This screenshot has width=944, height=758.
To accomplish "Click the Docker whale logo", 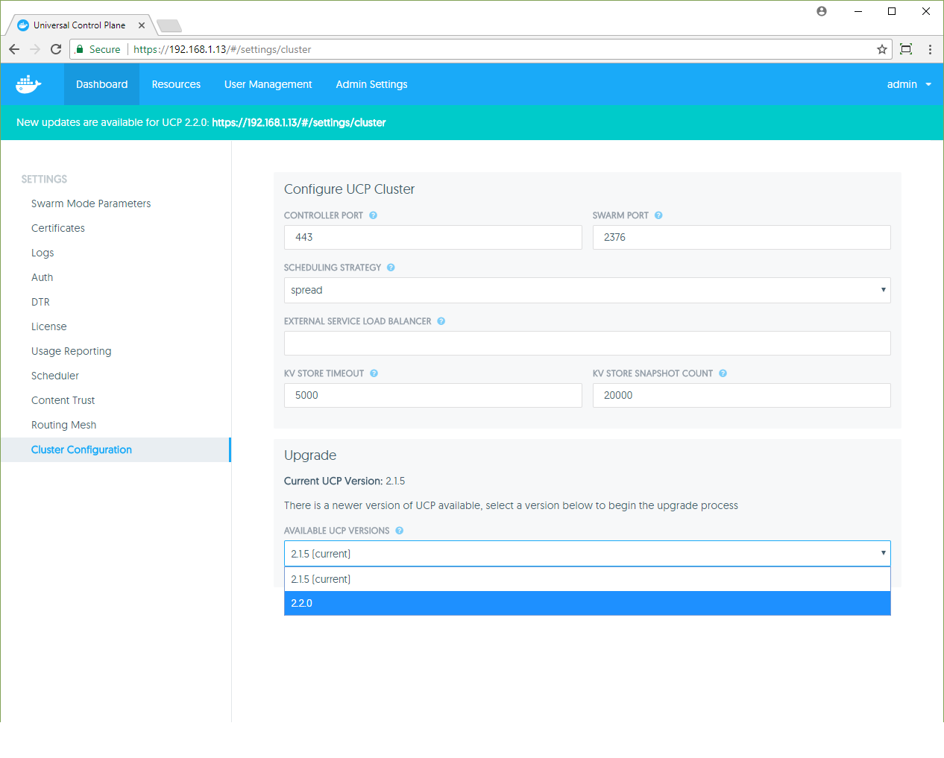I will (28, 84).
